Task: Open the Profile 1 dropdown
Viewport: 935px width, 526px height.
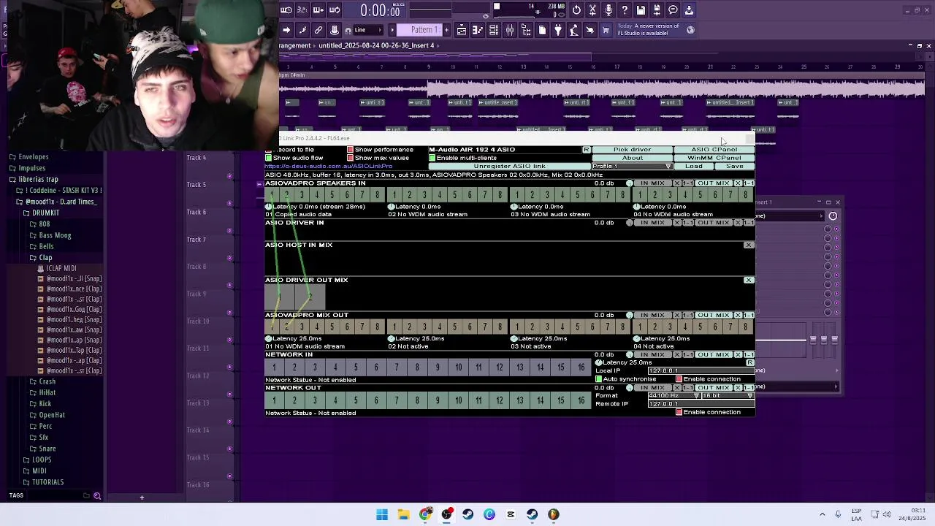Action: click(632, 167)
